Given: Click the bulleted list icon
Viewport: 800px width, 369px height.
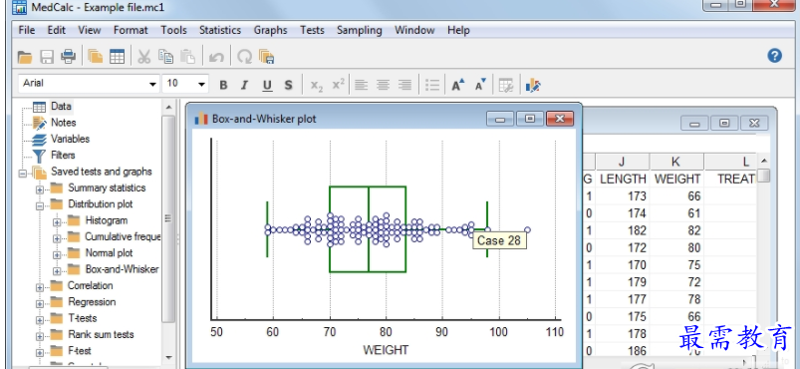Looking at the screenshot, I should [432, 86].
